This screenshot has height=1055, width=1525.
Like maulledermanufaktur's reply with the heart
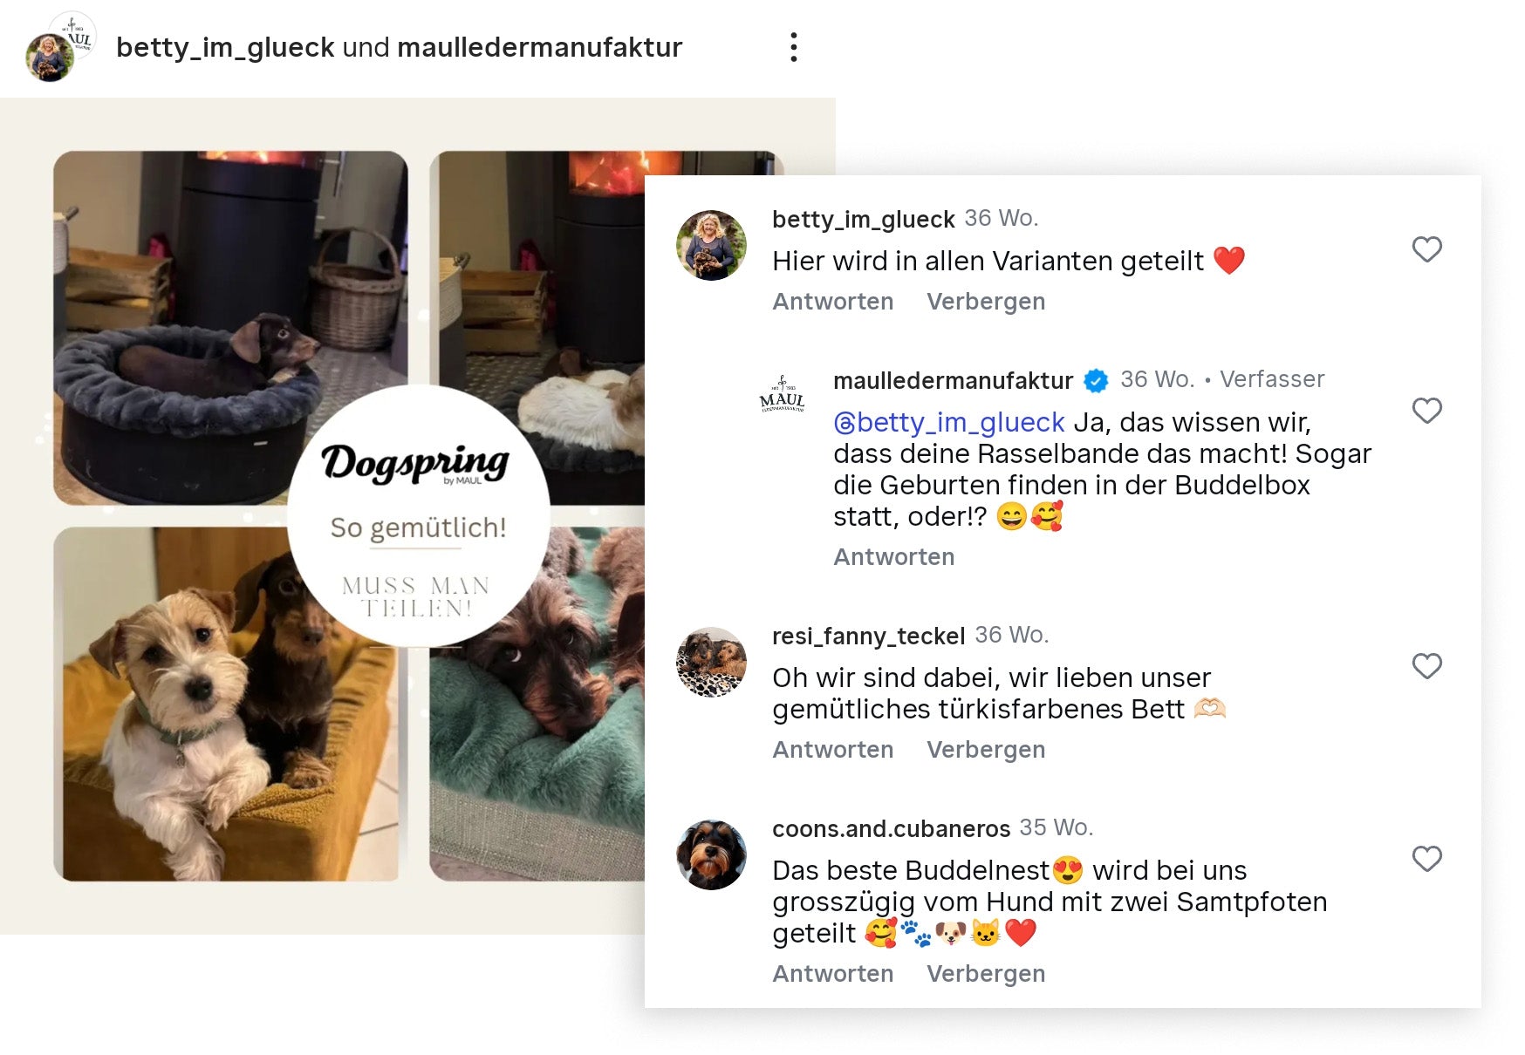pos(1426,411)
